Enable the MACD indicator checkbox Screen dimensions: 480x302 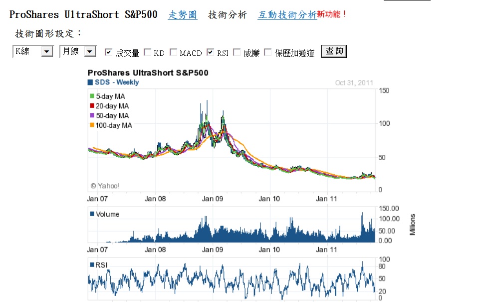(173, 52)
